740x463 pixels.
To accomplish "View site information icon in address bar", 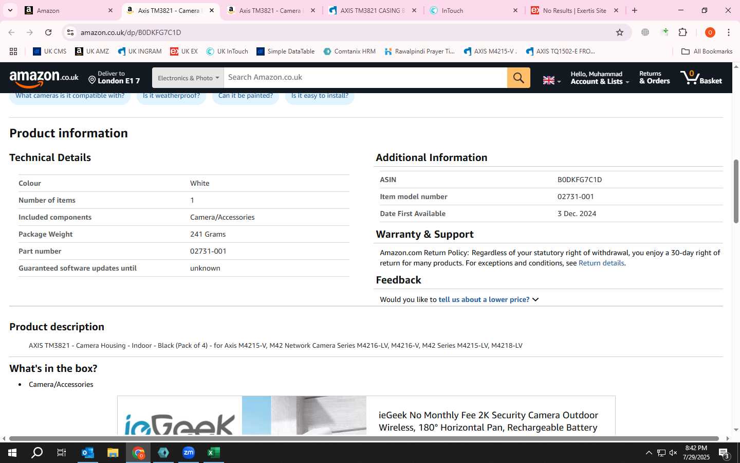I will [x=70, y=32].
